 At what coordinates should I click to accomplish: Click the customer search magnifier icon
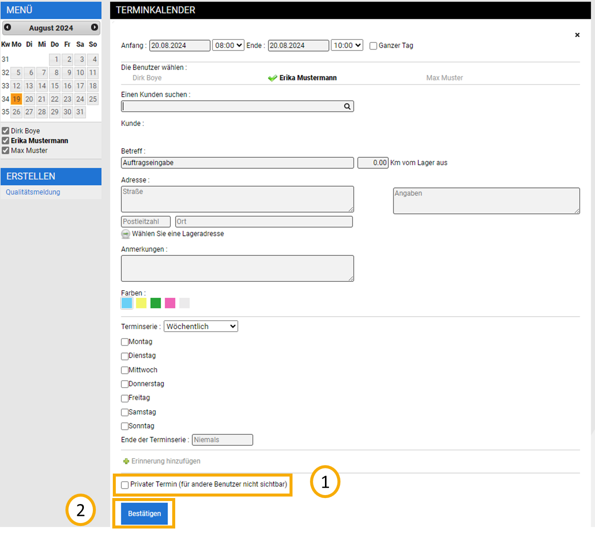(347, 106)
